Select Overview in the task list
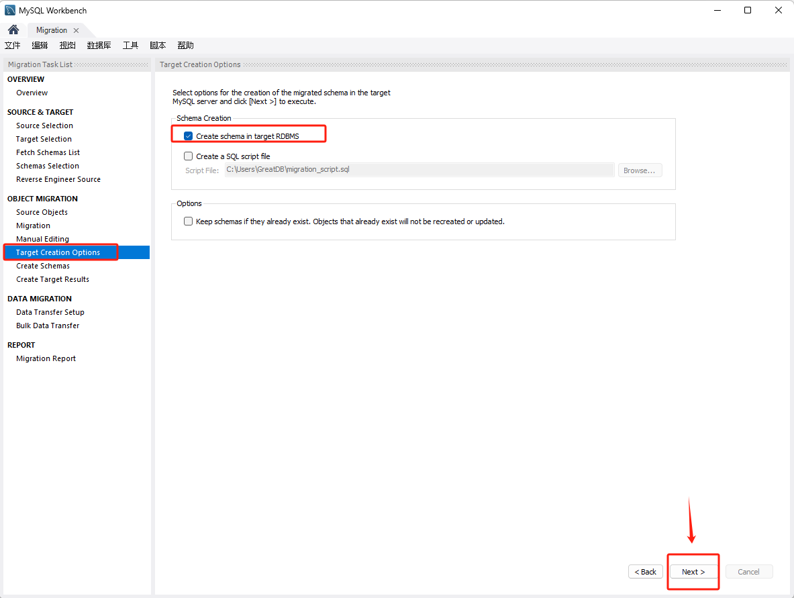794x598 pixels. coord(32,93)
